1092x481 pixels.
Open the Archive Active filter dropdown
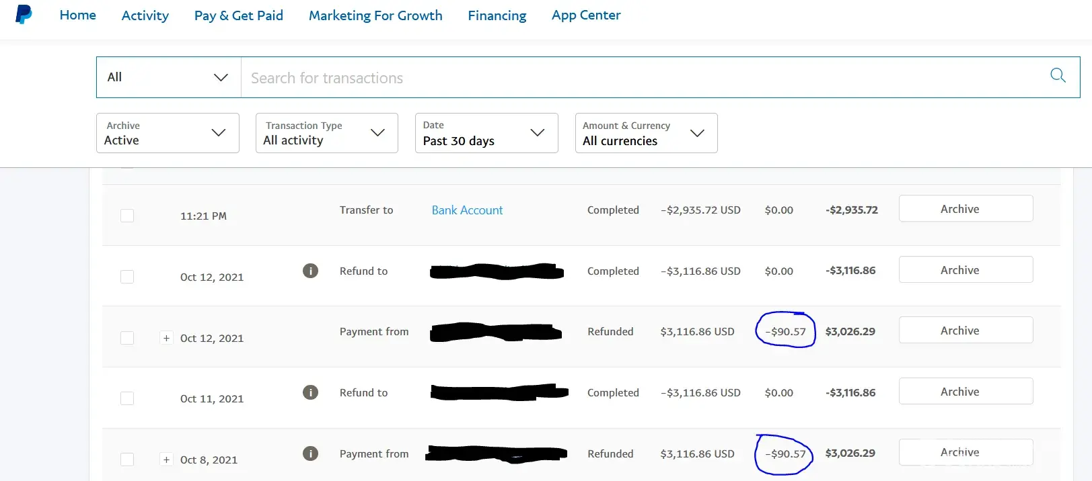[x=168, y=133]
